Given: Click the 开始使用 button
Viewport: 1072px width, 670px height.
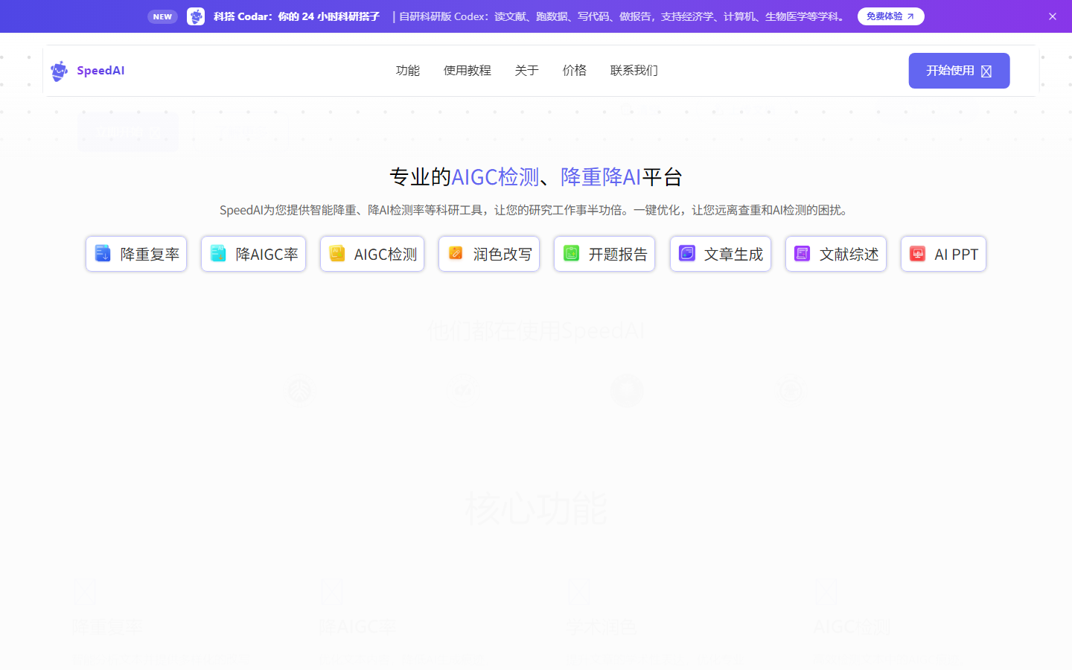Looking at the screenshot, I should pyautogui.click(x=959, y=71).
